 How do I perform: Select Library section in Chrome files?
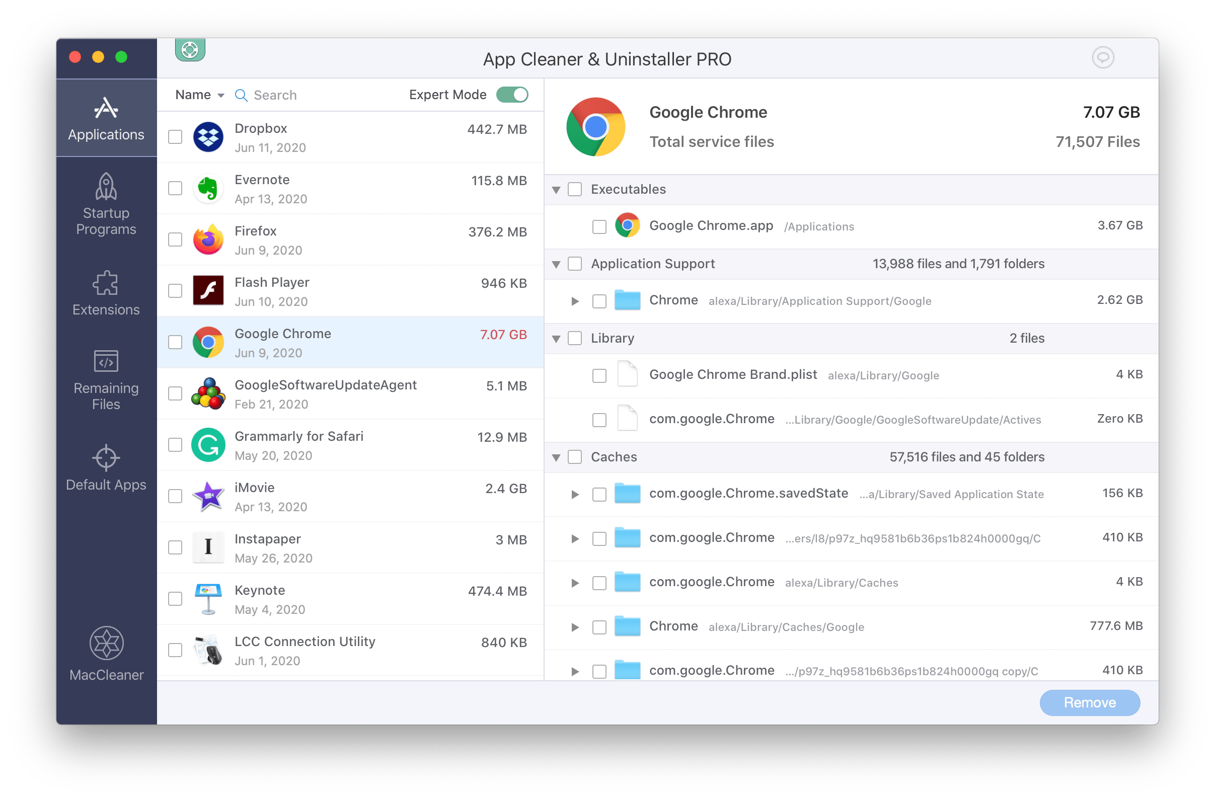point(575,337)
